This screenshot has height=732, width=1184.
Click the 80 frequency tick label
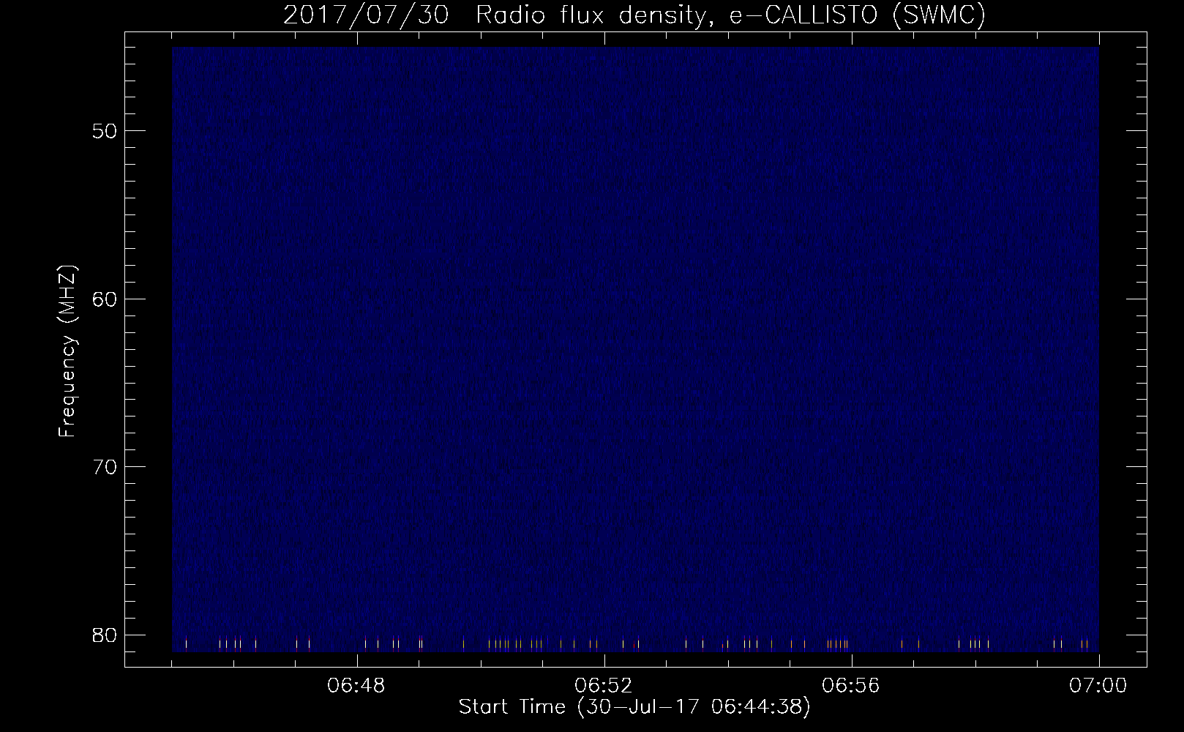click(105, 635)
